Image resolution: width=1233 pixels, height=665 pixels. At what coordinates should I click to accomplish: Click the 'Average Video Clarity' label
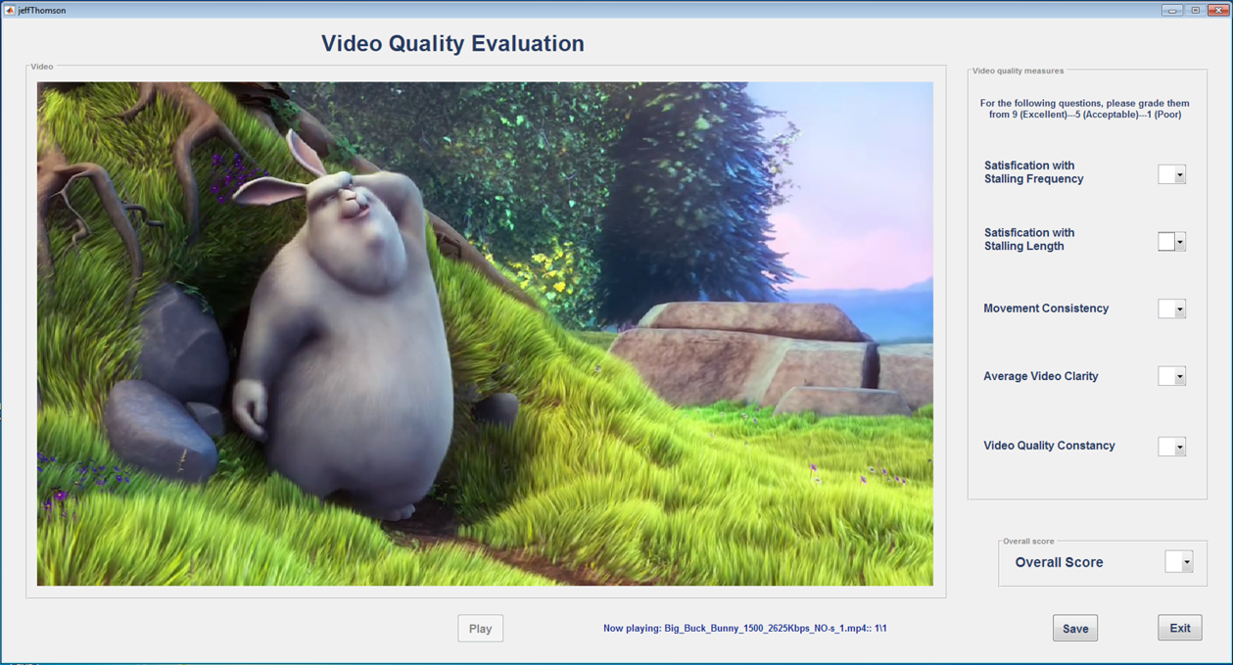tap(1041, 376)
